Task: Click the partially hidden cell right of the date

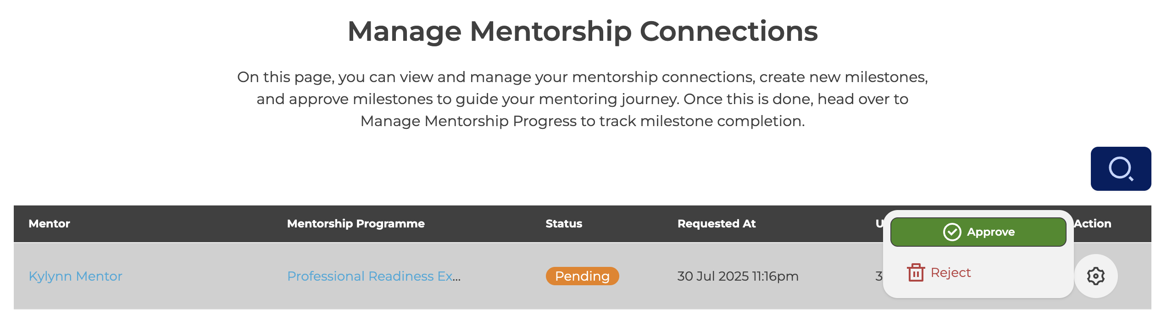Action: (878, 276)
